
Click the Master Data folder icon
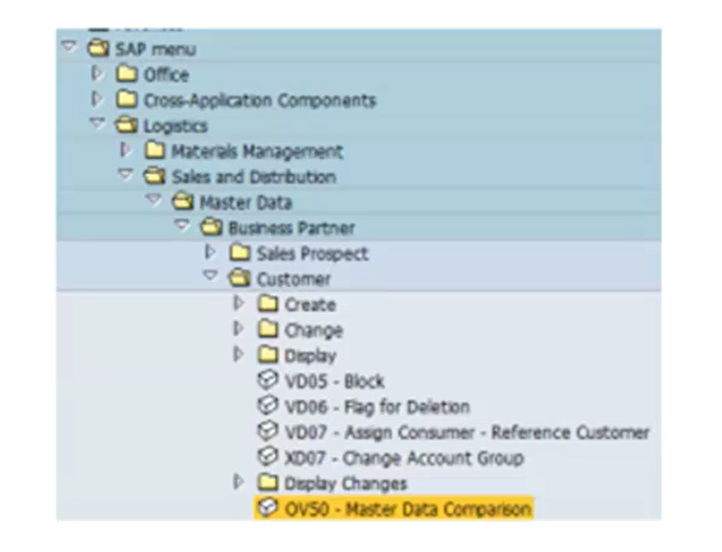pyautogui.click(x=183, y=201)
